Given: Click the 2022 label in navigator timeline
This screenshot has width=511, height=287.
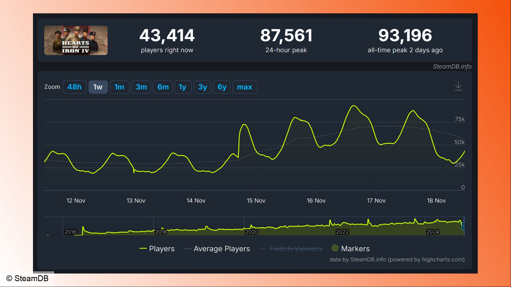Looking at the screenshot, I should pyautogui.click(x=342, y=232).
